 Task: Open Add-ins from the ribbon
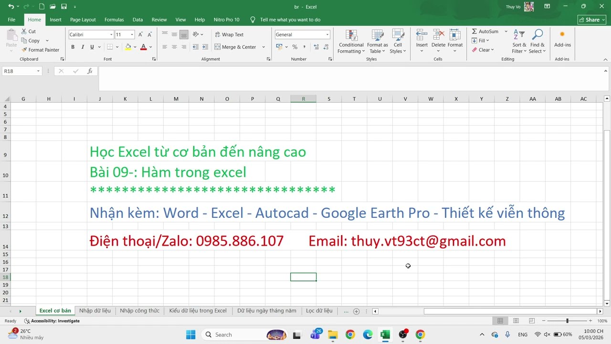562,39
